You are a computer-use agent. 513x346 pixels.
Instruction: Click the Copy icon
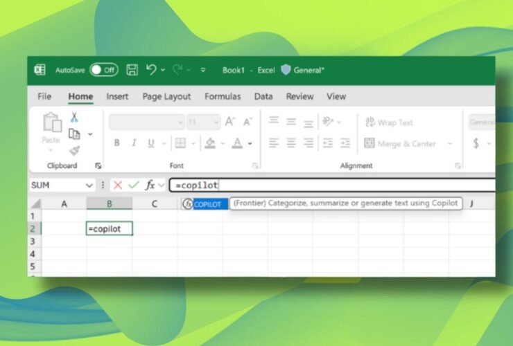pyautogui.click(x=74, y=134)
